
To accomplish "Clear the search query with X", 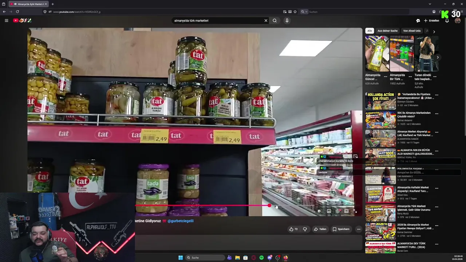I will tap(266, 20).
